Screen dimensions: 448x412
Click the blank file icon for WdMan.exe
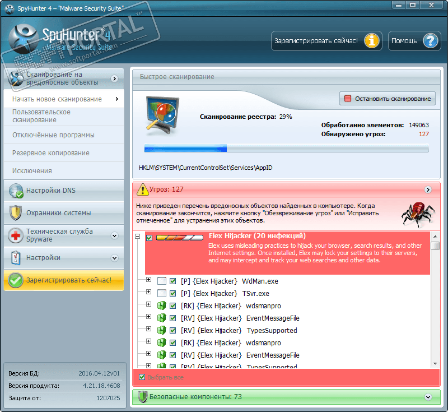(162, 281)
